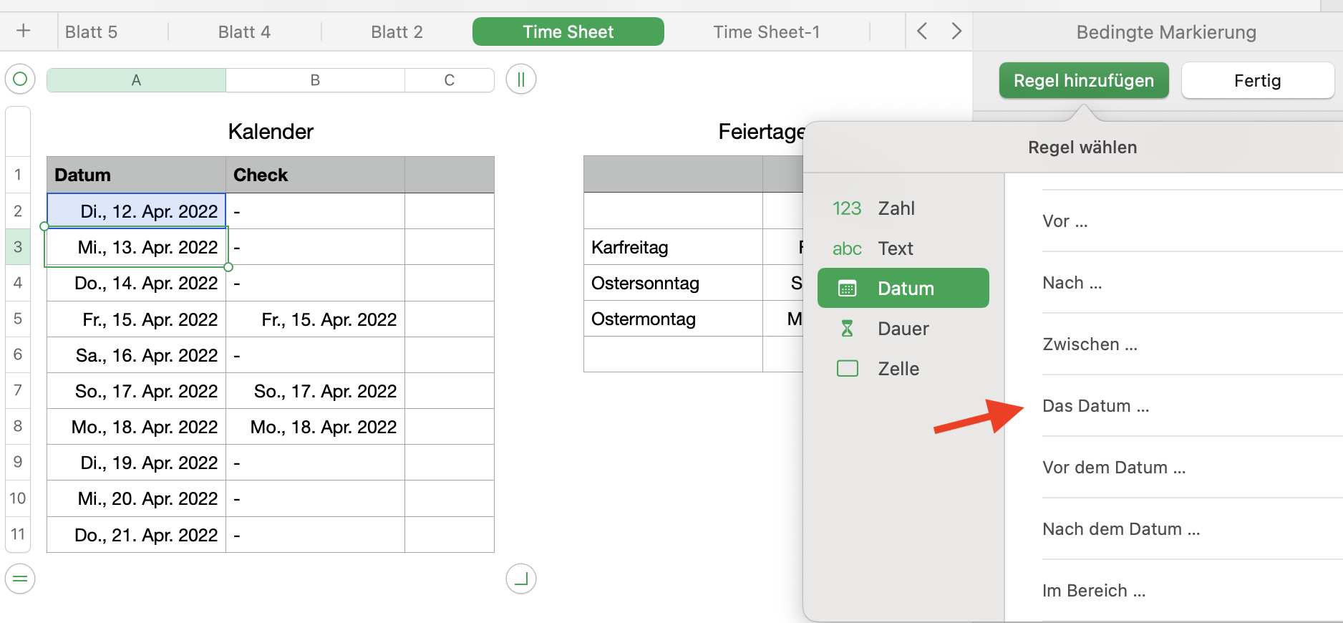
Task: Click the table select circle handle
Action: pyautogui.click(x=20, y=79)
